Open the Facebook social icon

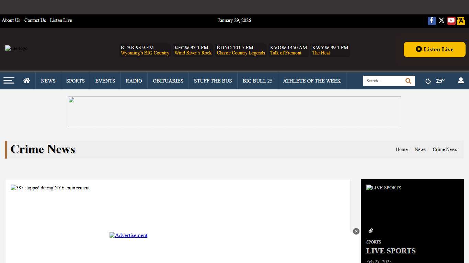pyautogui.click(x=432, y=21)
